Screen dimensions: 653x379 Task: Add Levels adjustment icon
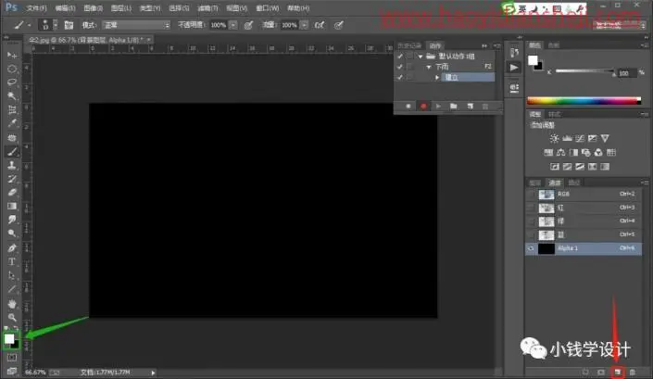tap(567, 138)
